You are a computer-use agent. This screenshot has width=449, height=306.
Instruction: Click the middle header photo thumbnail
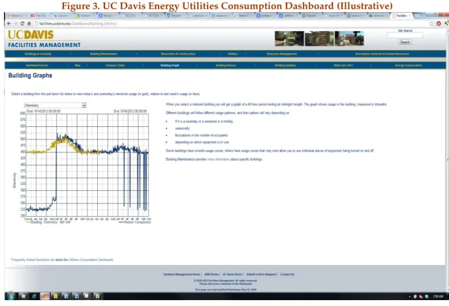[319, 38]
